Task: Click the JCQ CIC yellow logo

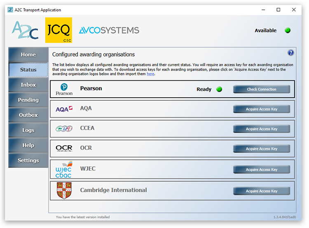Action: (x=59, y=30)
